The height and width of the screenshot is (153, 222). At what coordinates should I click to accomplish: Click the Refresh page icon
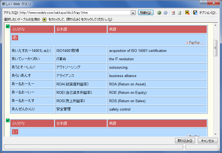(180, 13)
